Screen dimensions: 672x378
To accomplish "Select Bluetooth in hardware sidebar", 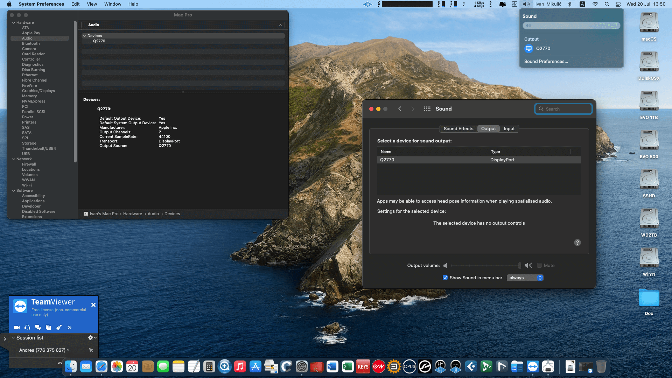I will [x=31, y=44].
